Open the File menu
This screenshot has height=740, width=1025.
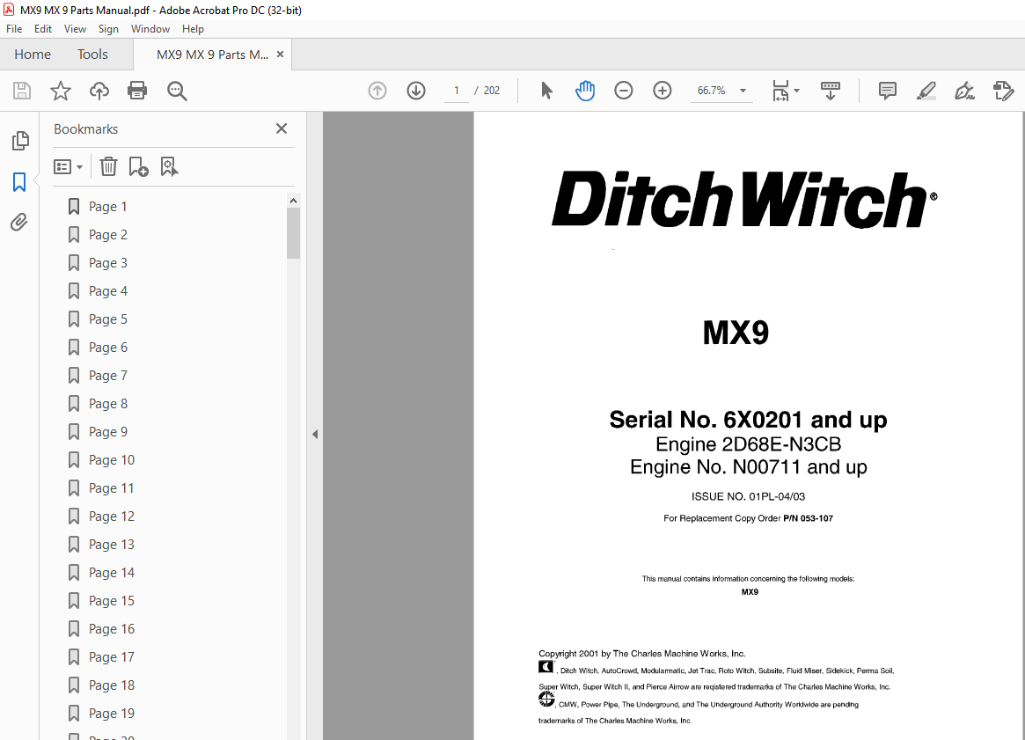(x=14, y=29)
